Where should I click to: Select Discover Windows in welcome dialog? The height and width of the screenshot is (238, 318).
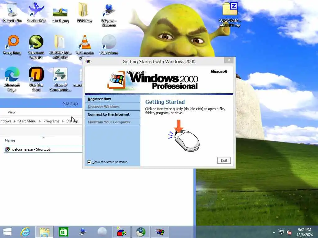pyautogui.click(x=112, y=107)
